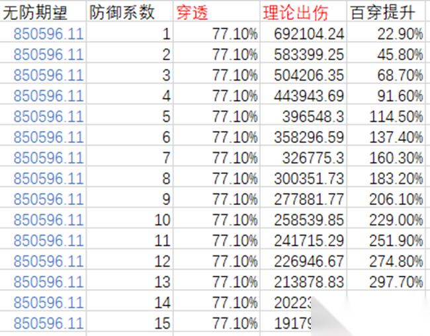Select the cell containing 258539.85

[x=303, y=220]
